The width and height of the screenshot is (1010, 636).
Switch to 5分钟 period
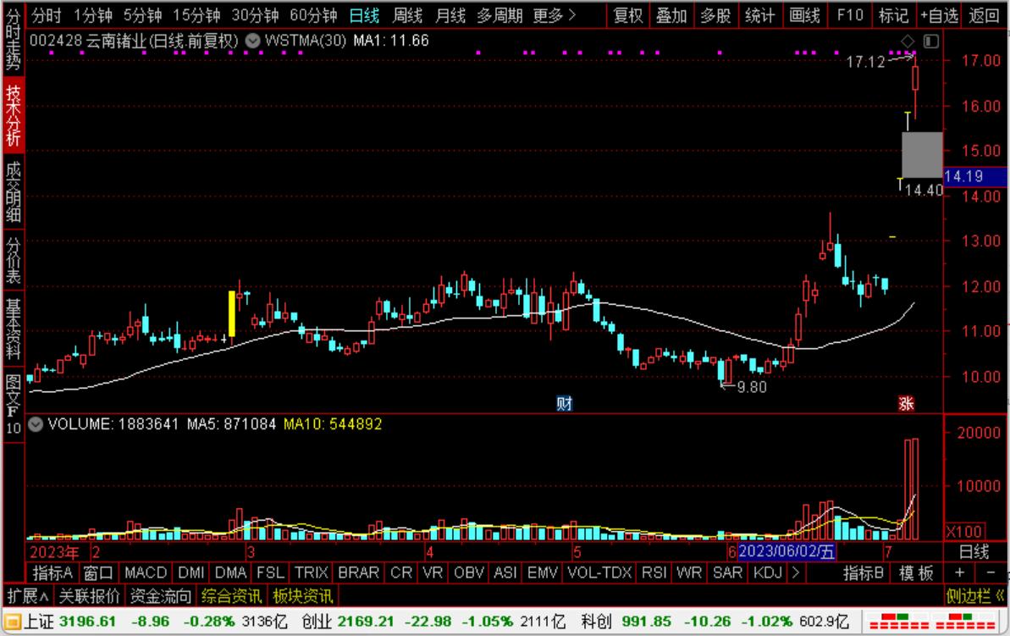pos(142,15)
